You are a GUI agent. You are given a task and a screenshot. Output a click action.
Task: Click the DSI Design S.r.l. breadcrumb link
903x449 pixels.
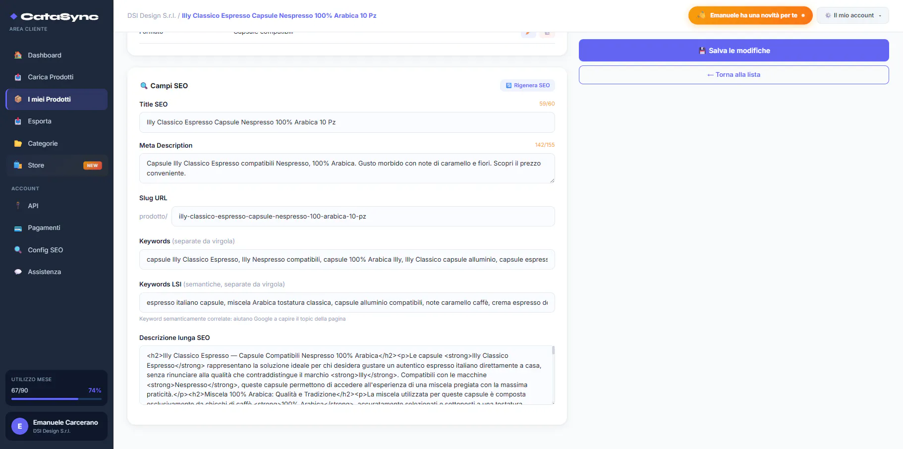coord(151,16)
